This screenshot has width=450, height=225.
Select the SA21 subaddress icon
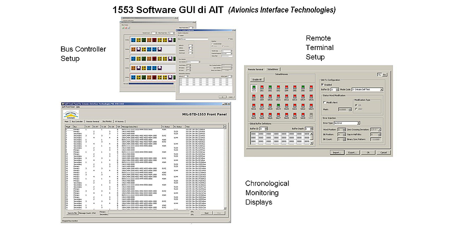pos(294,107)
